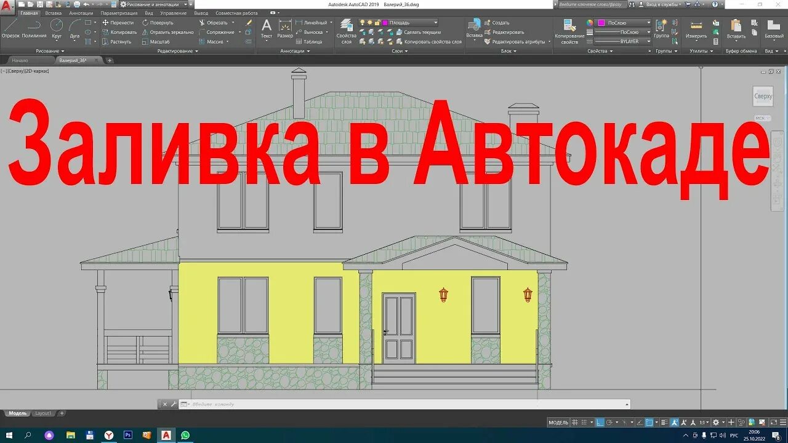Click the Перенести (Move) command
The width and height of the screenshot is (788, 443).
tap(120, 22)
